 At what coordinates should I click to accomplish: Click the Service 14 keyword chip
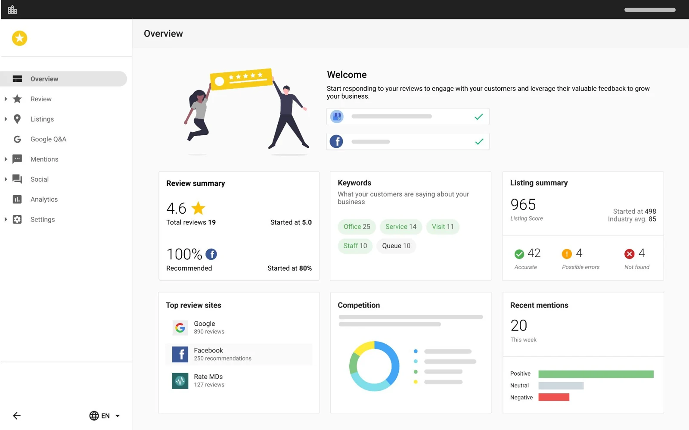(401, 227)
